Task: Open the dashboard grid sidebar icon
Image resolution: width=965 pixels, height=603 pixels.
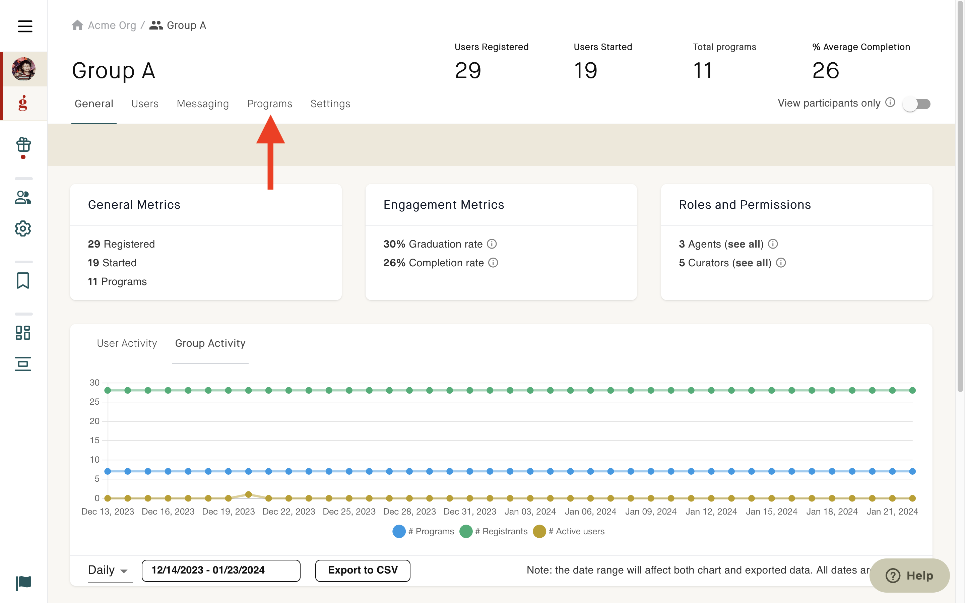Action: pyautogui.click(x=23, y=333)
